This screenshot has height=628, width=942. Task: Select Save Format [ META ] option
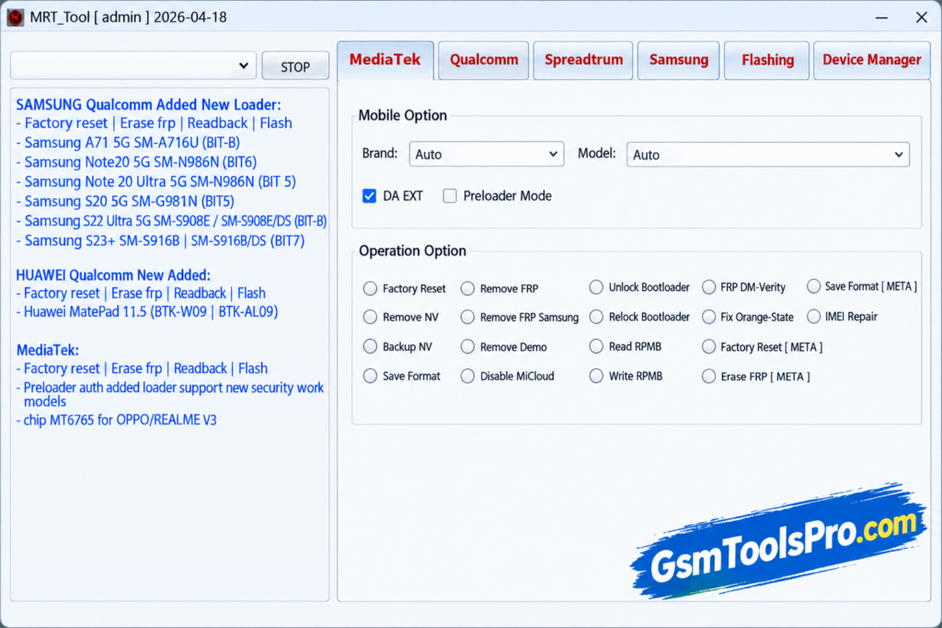pos(813,286)
